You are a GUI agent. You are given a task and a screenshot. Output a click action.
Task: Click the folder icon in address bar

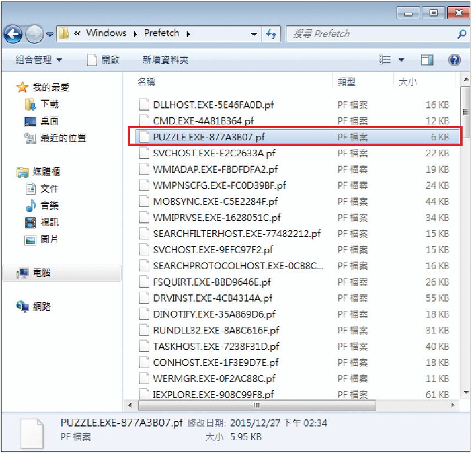pos(63,34)
